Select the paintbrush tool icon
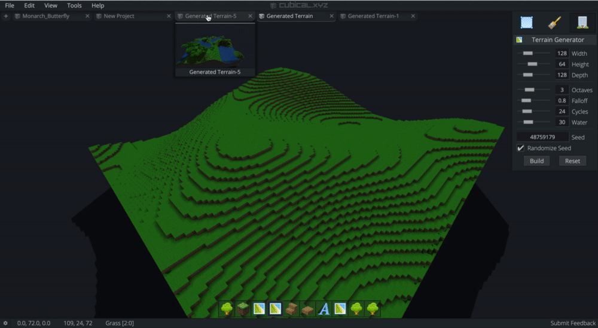 554,23
